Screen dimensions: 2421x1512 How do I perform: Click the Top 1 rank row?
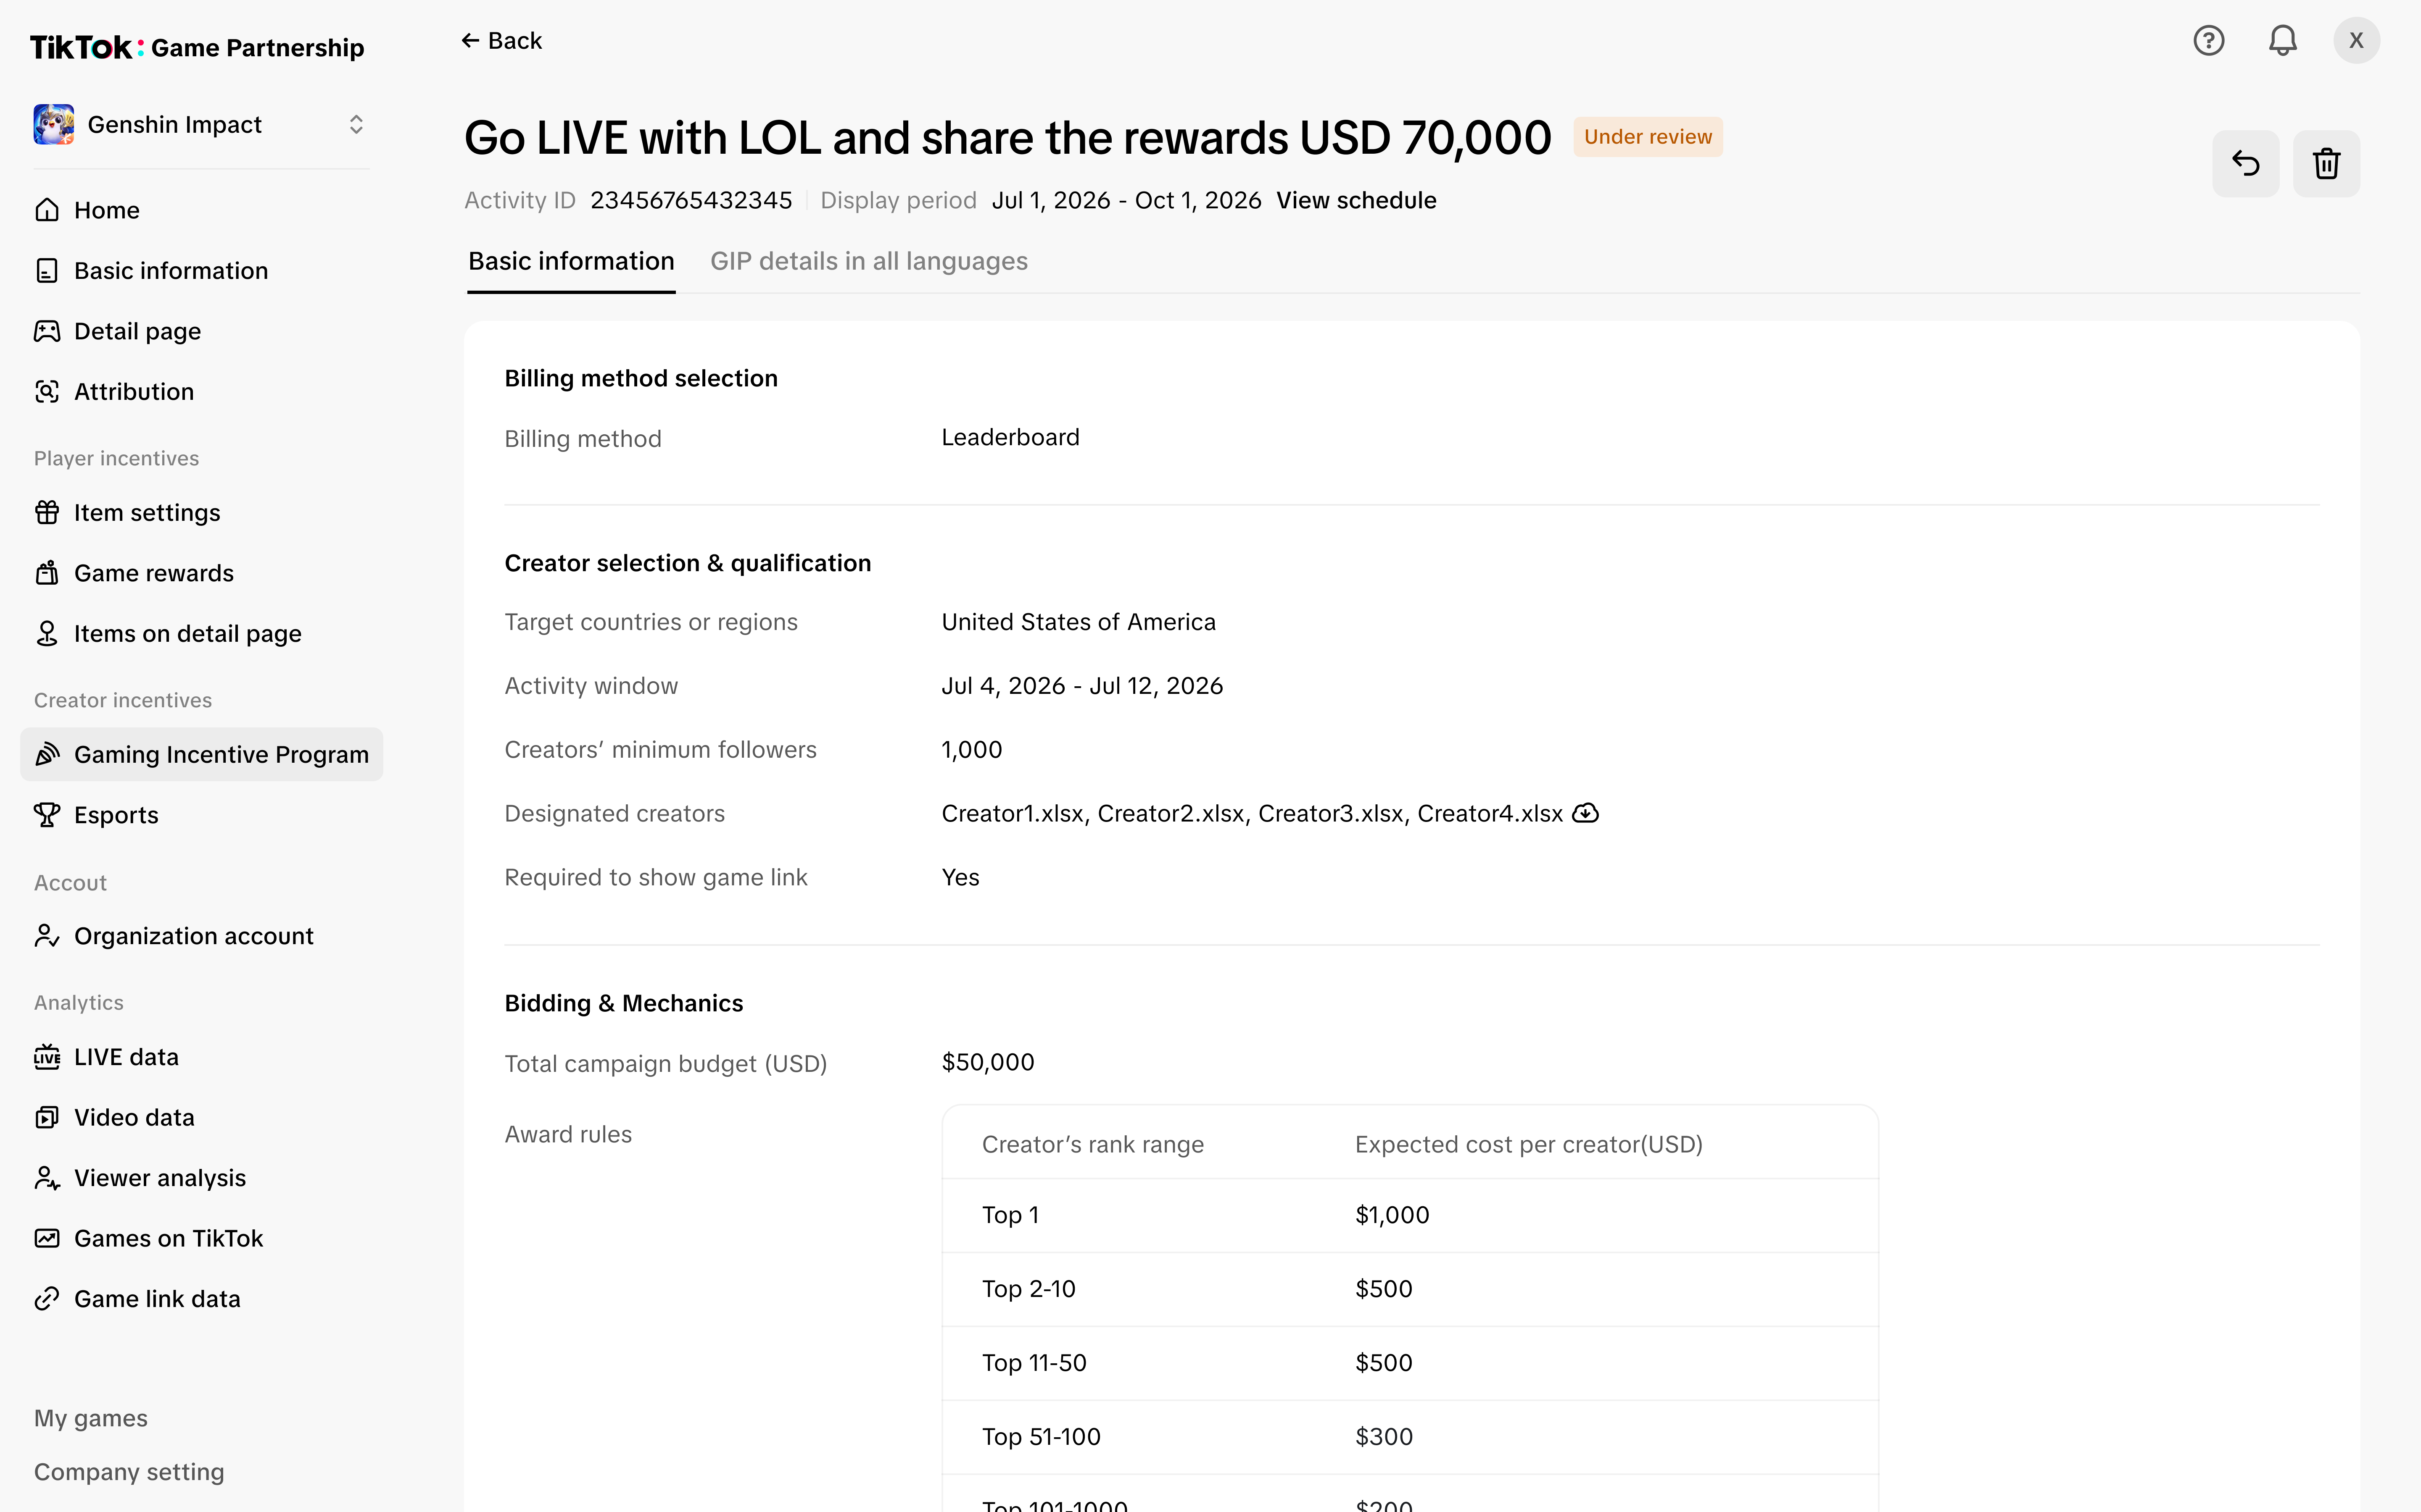point(1411,1215)
